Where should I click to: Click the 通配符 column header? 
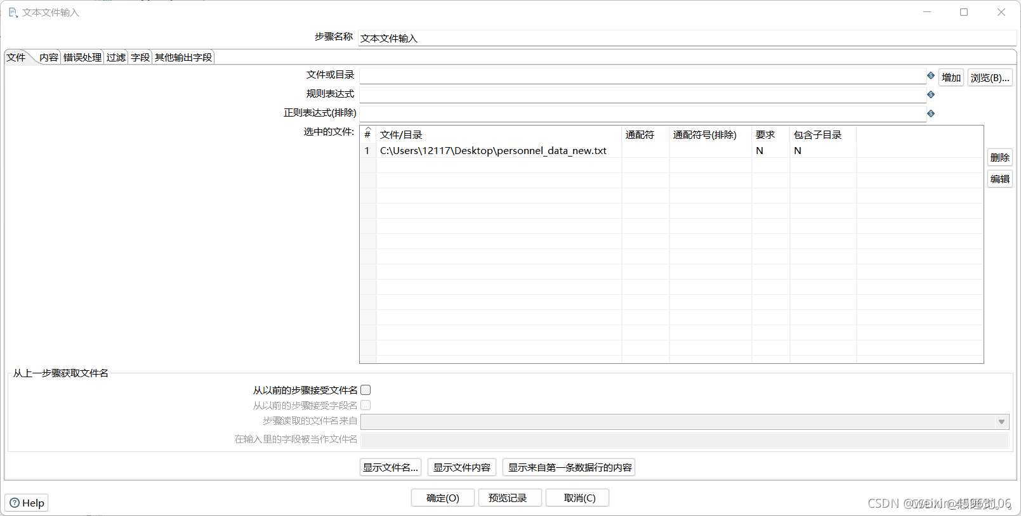[x=645, y=134]
